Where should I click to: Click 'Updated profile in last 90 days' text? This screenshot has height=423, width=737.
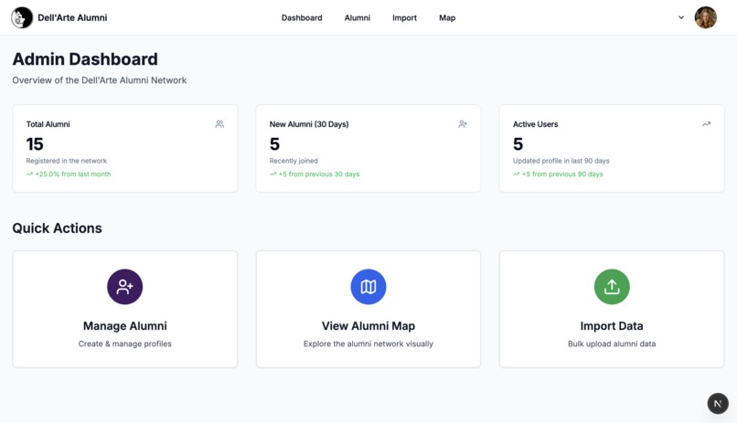[x=561, y=161]
